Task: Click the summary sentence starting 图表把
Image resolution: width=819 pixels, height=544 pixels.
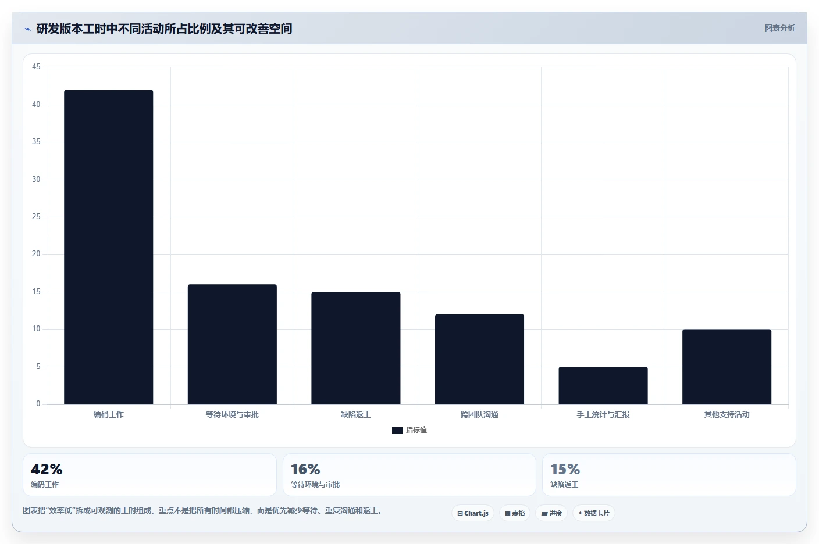Action: click(x=203, y=510)
